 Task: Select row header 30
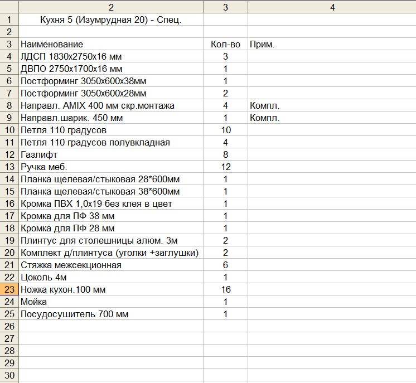pyautogui.click(x=9, y=375)
